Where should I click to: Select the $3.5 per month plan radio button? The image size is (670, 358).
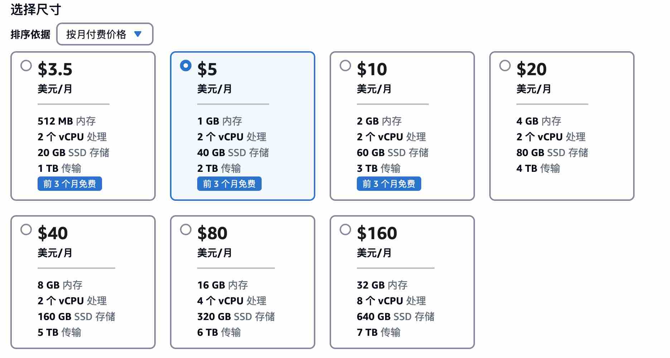(26, 66)
